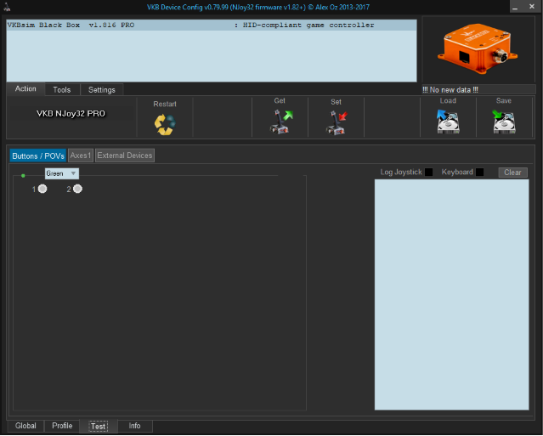543x436 pixels.
Task: Click the Set joystick icon
Action: point(337,122)
